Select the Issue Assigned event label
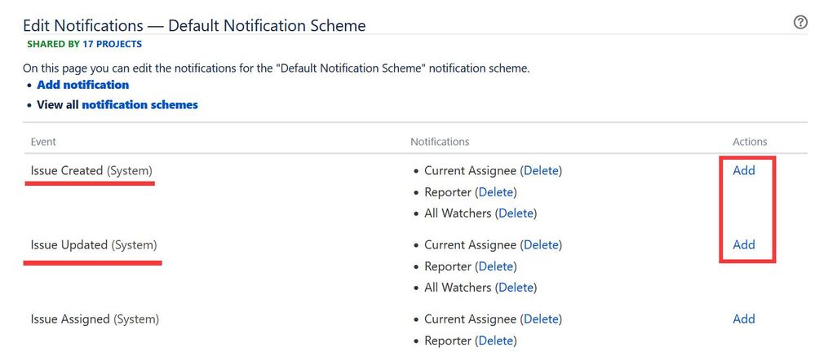The height and width of the screenshot is (356, 815). [95, 319]
